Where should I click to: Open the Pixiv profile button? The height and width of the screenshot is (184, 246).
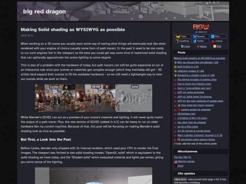pyautogui.click(x=218, y=36)
